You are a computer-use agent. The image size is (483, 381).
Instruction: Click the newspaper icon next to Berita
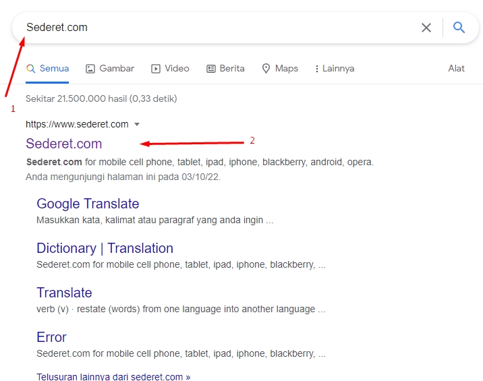click(x=210, y=69)
